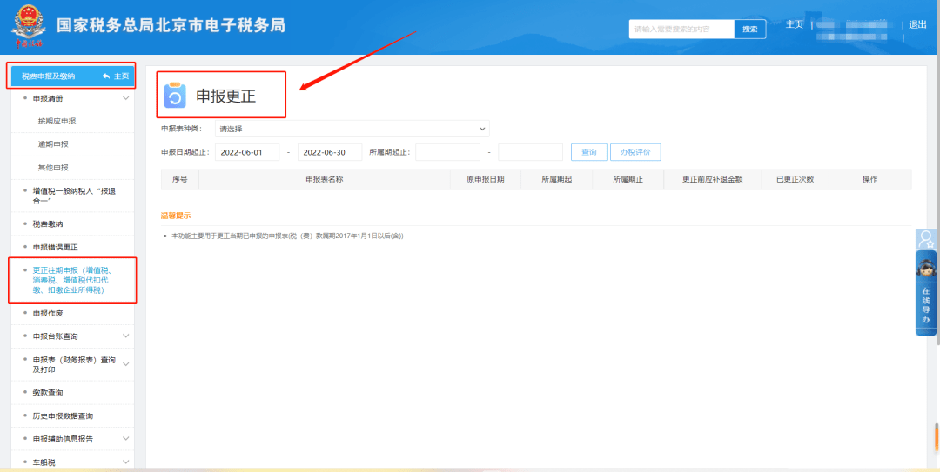Click the start date field 2022-06-01
Image resolution: width=940 pixels, height=472 pixels.
pos(246,152)
